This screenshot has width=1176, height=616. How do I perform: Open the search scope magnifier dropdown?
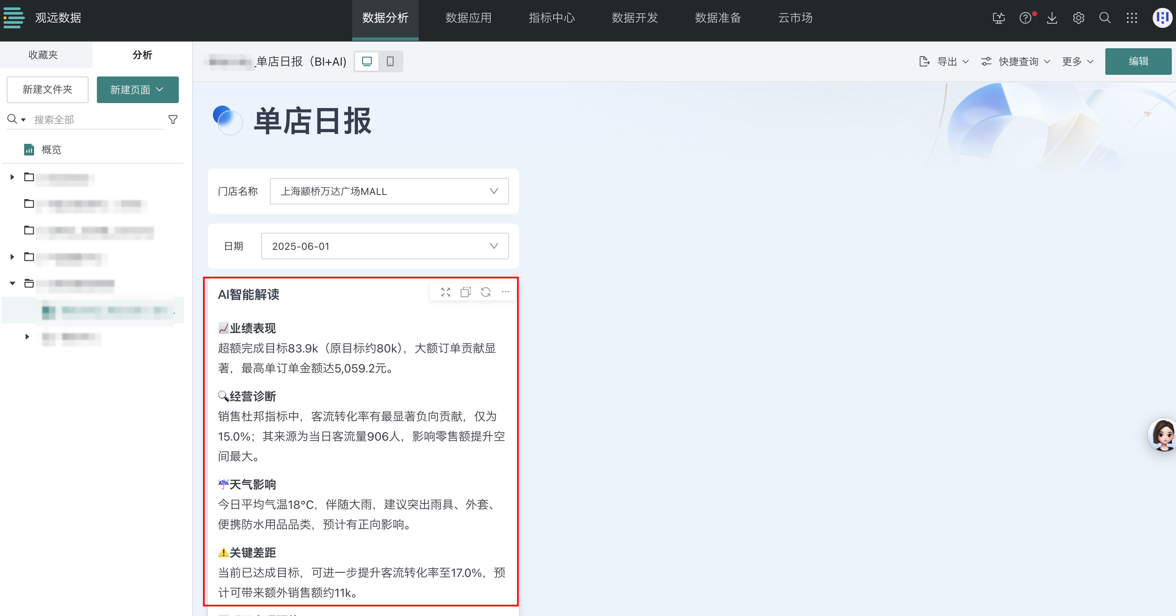click(x=17, y=119)
